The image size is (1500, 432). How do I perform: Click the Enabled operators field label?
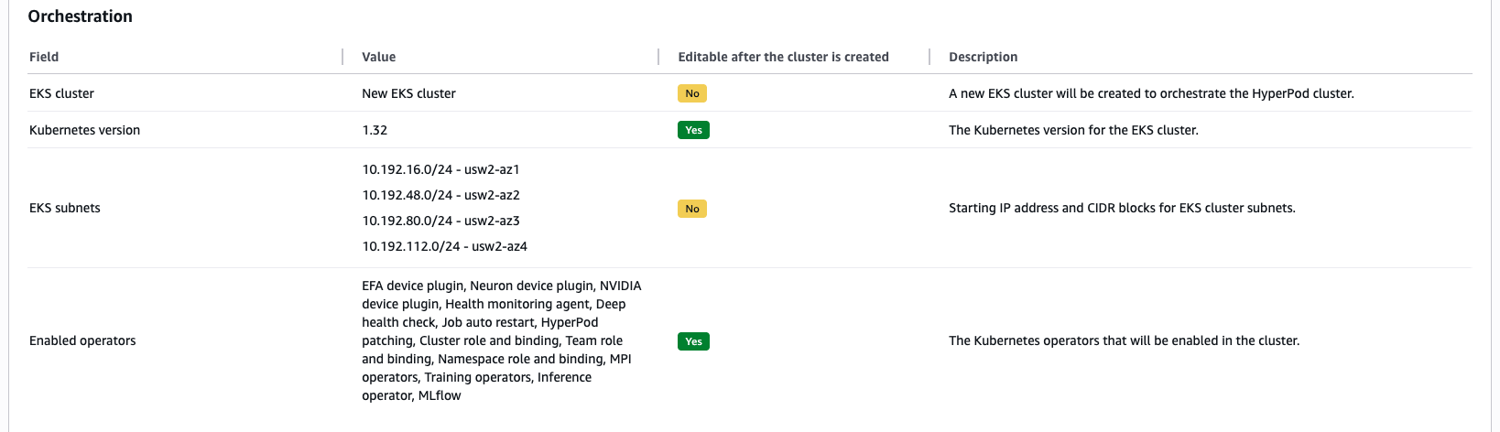click(x=82, y=340)
